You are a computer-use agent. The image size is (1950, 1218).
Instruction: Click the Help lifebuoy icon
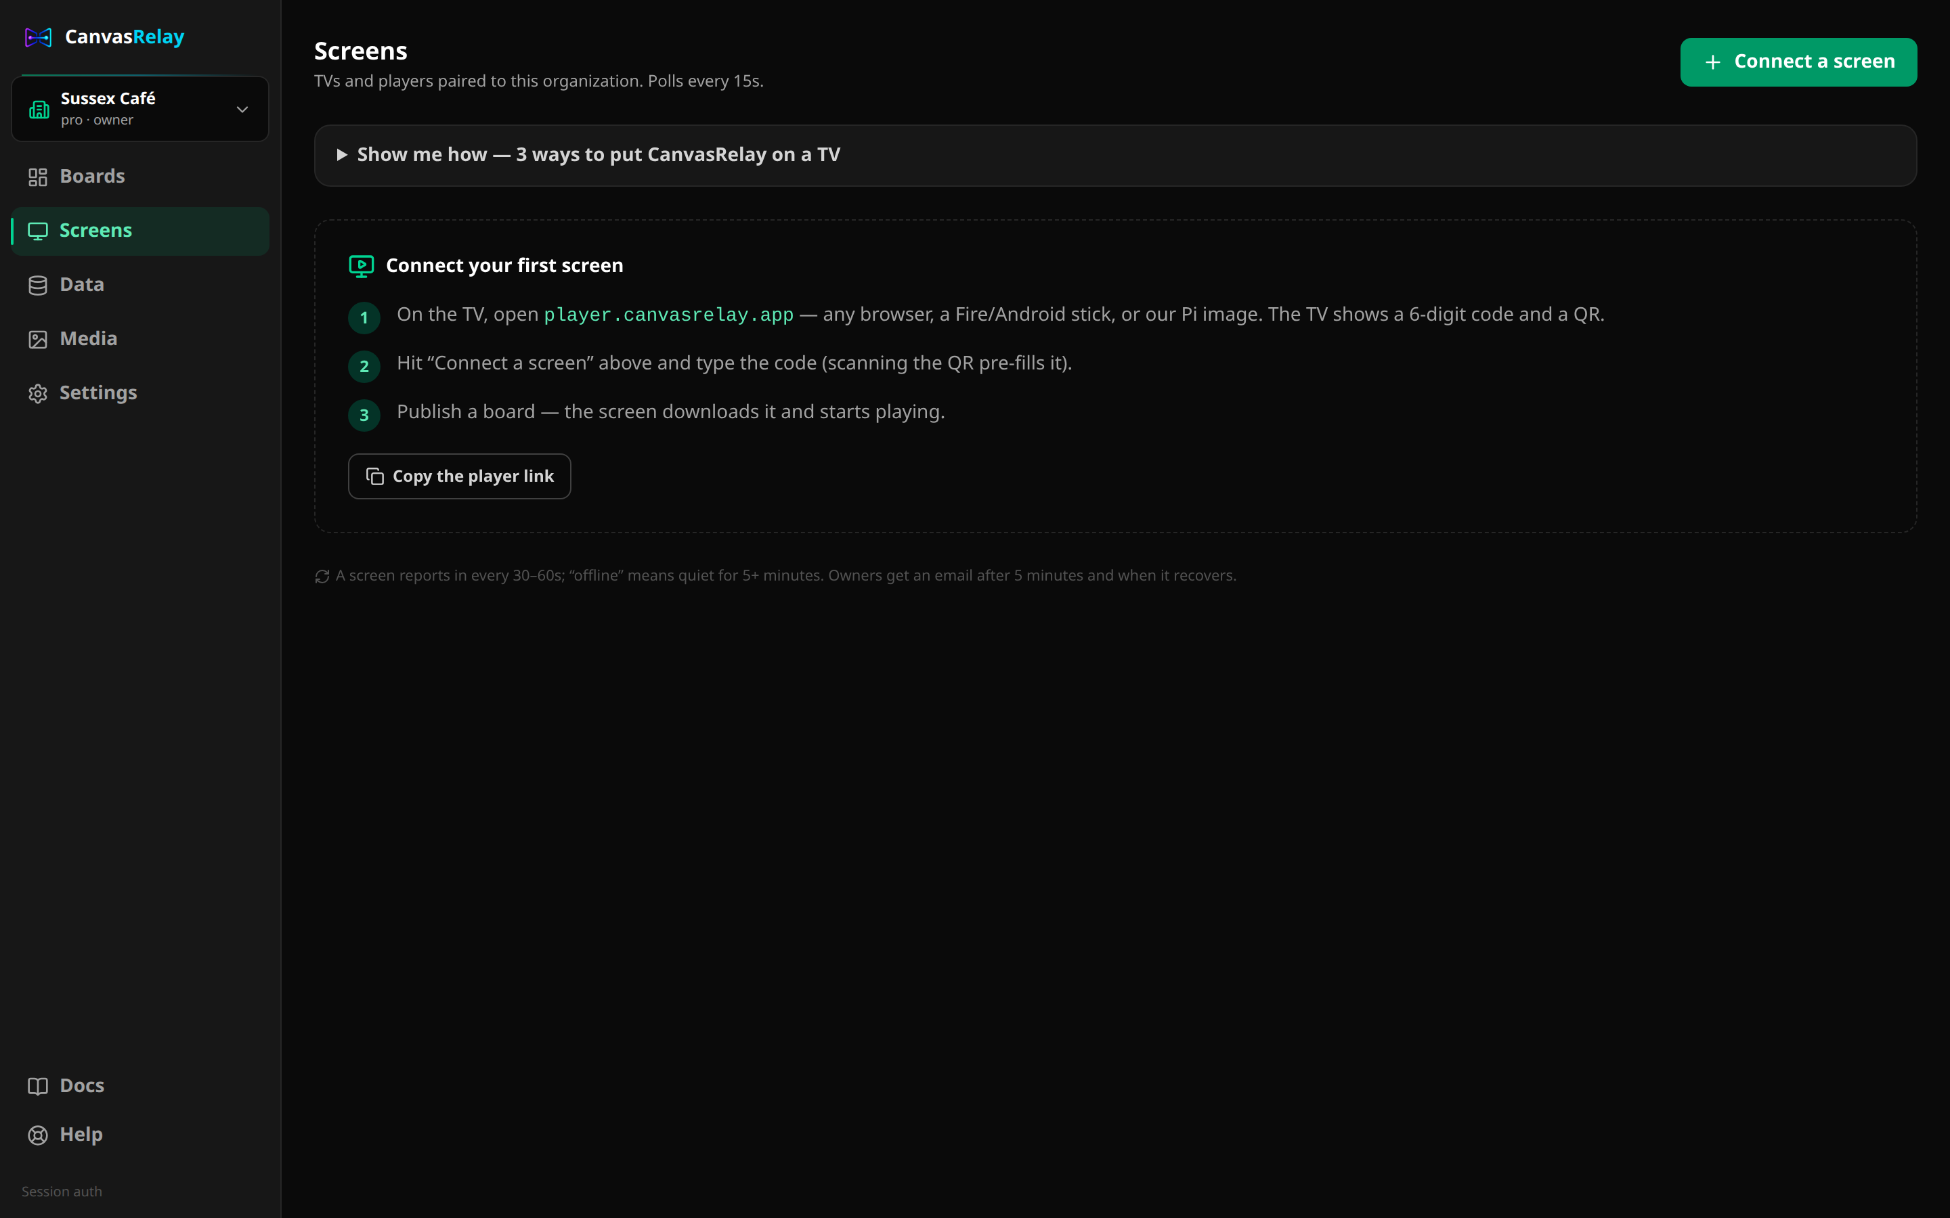coord(38,1136)
